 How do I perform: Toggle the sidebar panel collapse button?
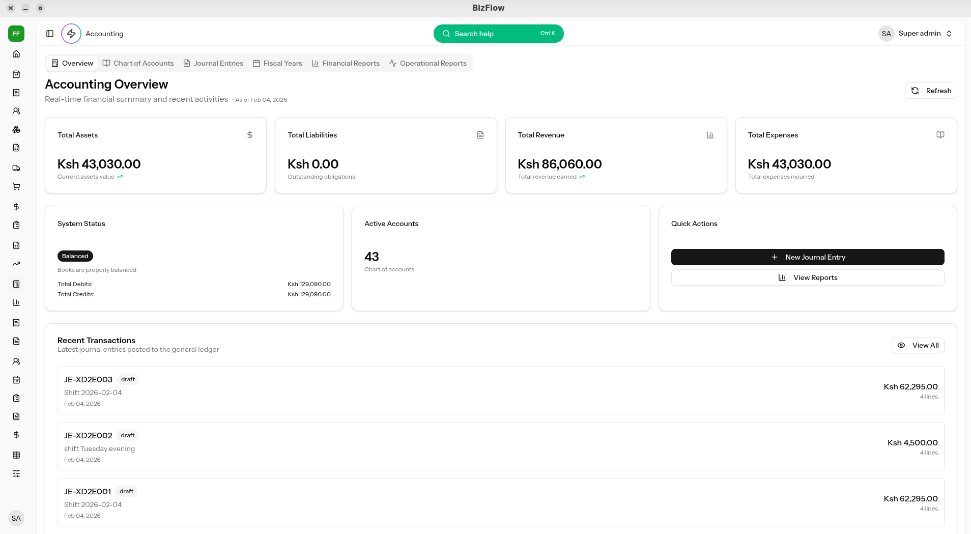[x=50, y=34]
